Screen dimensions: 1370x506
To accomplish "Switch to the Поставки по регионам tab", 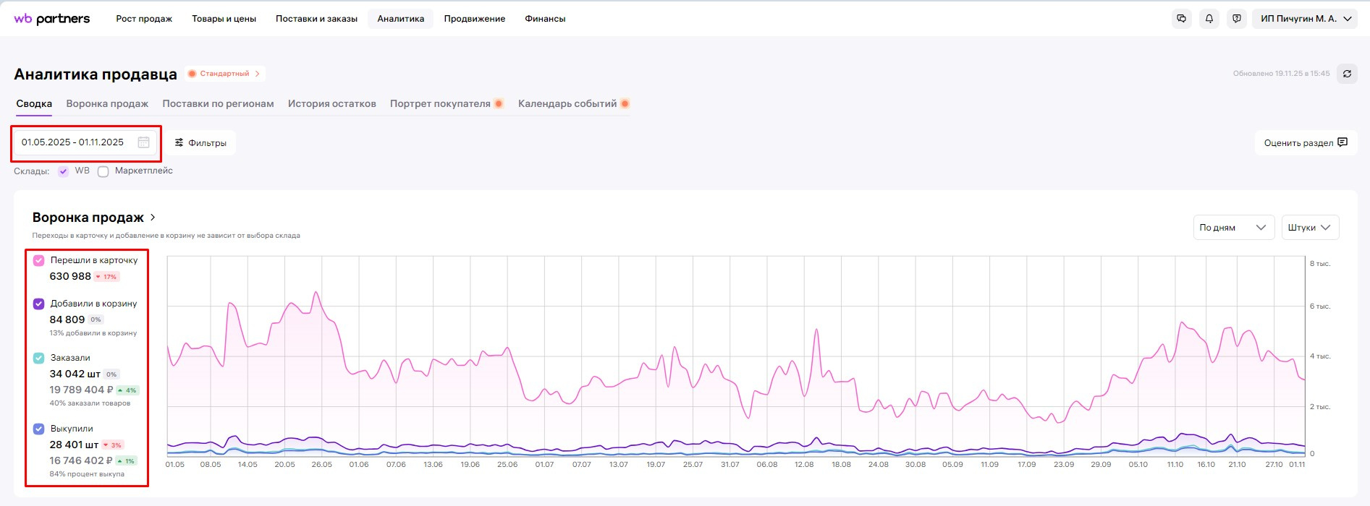I will click(x=218, y=104).
